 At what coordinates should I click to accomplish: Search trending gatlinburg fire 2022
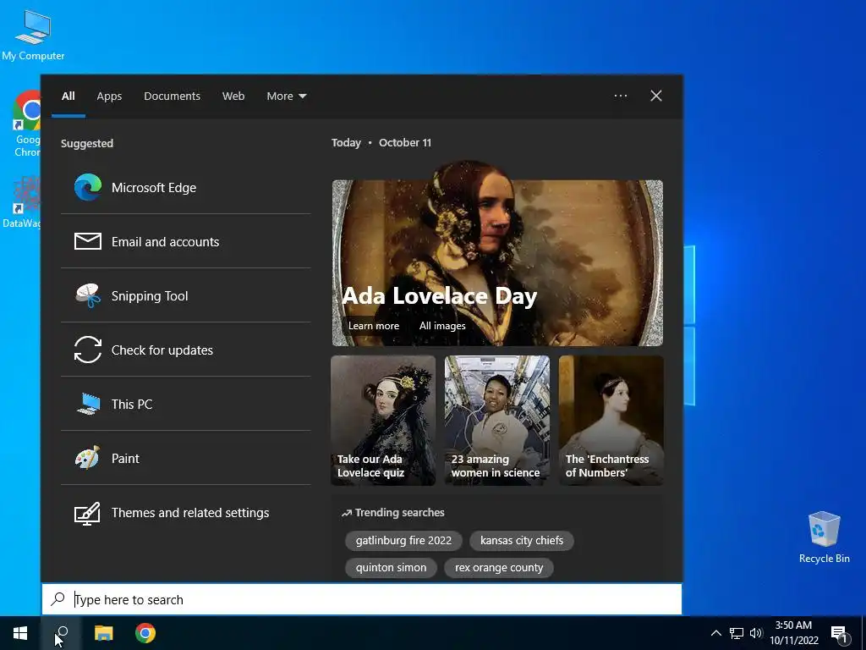coord(403,540)
